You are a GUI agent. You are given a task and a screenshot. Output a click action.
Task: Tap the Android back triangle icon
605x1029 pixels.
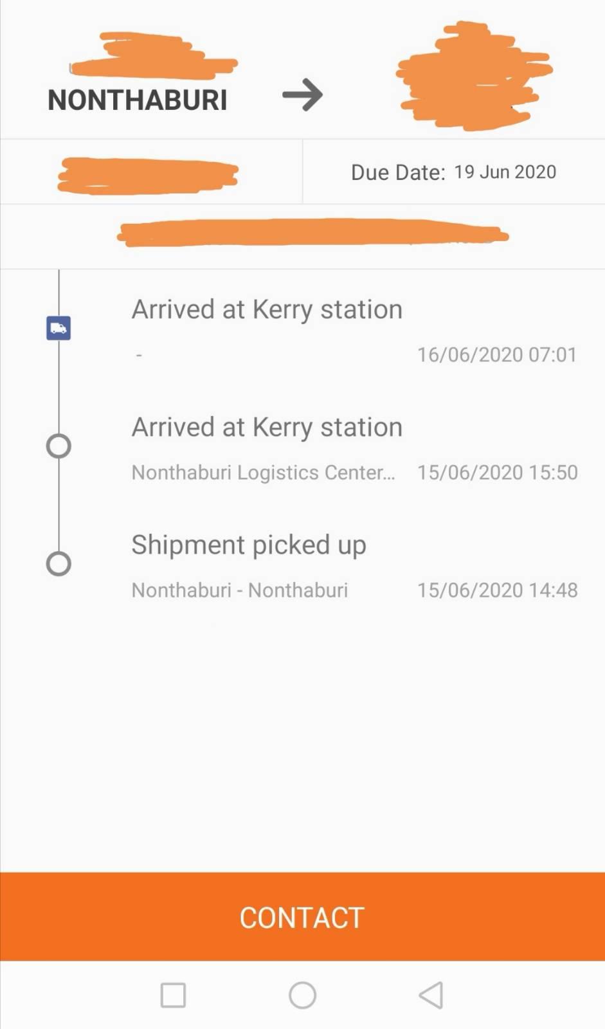pyautogui.click(x=431, y=995)
